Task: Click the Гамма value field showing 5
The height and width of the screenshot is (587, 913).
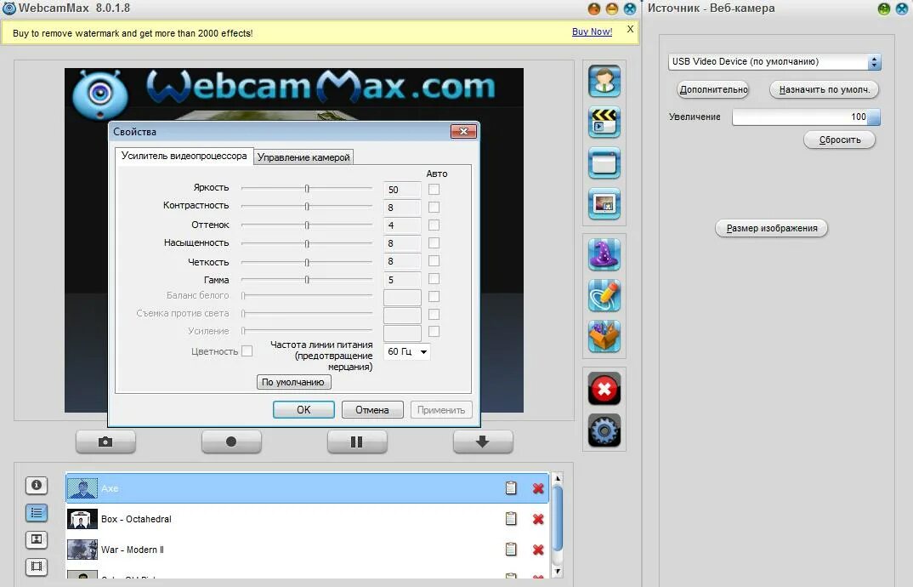Action: (402, 280)
